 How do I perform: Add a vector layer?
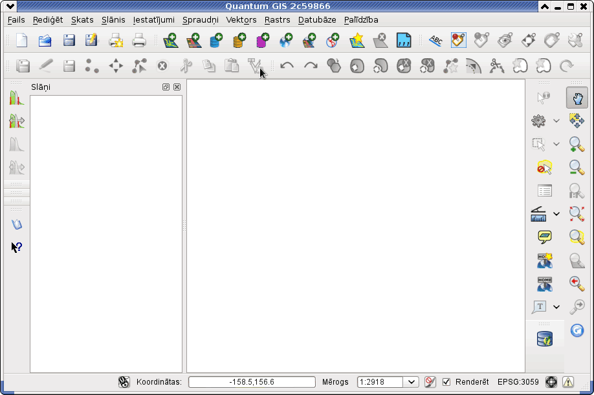point(170,40)
